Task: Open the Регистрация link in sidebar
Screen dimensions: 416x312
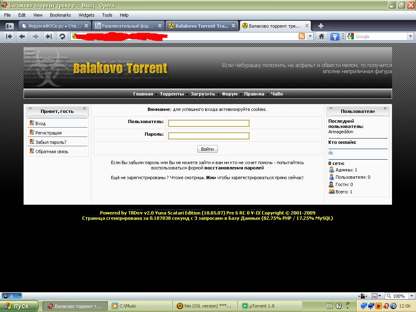Action: pos(48,133)
